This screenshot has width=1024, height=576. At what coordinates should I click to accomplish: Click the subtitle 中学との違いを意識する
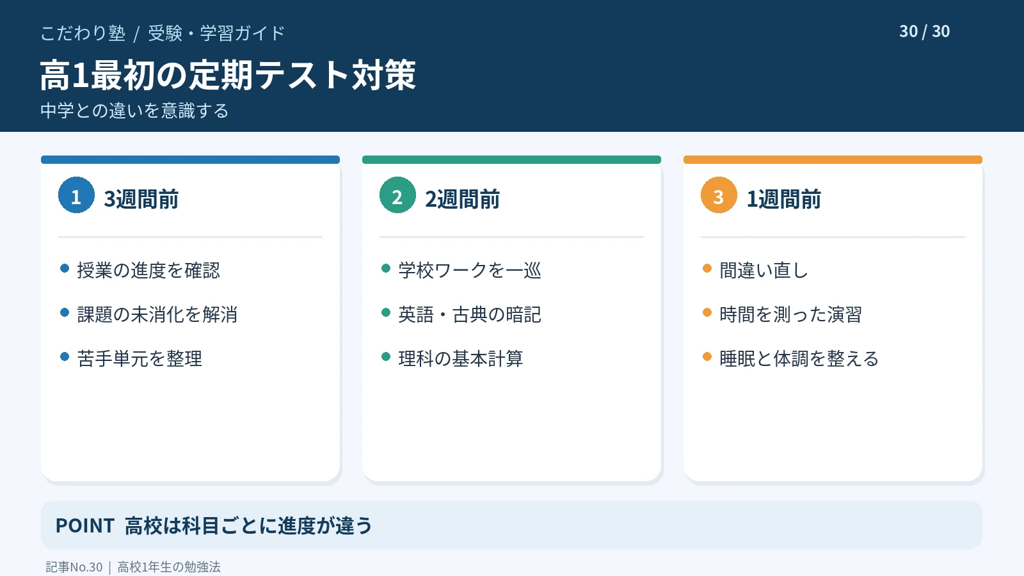(134, 111)
